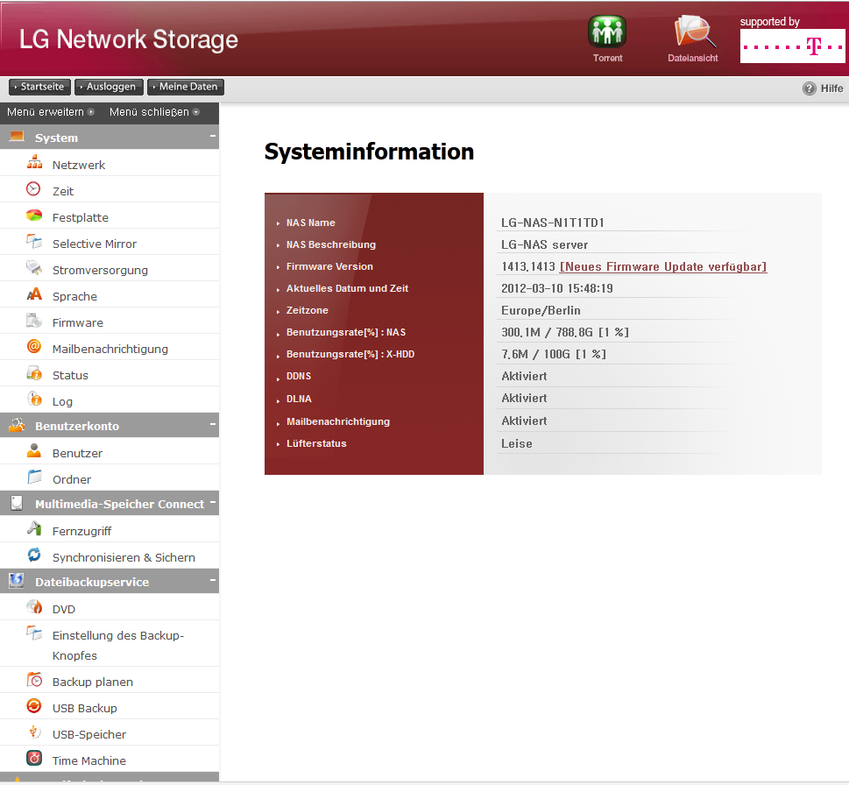Select the Mailbenachrichtigung @ icon

(x=34, y=348)
